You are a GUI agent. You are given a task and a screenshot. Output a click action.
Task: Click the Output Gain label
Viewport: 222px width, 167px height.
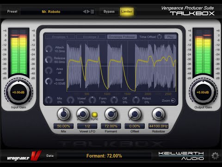click(203, 107)
